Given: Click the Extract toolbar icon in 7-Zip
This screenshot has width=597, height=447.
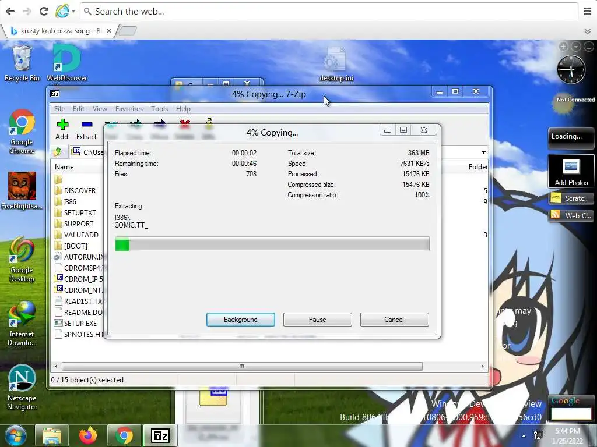Looking at the screenshot, I should [x=86, y=129].
